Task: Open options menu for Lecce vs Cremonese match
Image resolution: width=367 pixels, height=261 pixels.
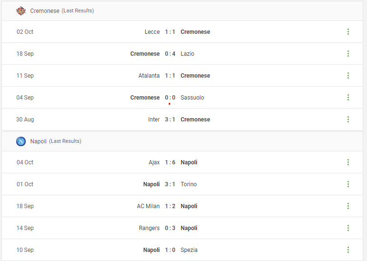Action: [x=348, y=31]
